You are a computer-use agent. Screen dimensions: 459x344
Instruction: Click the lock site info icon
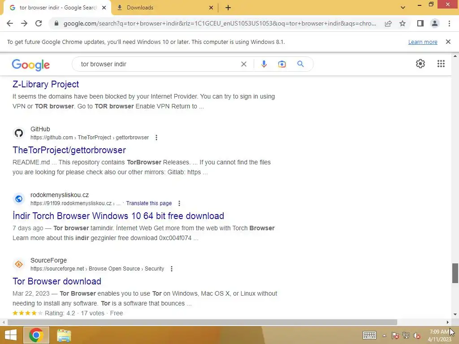[x=56, y=23]
